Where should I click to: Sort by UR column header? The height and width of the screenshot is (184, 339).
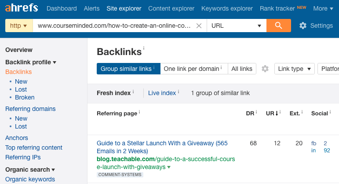click(272, 113)
